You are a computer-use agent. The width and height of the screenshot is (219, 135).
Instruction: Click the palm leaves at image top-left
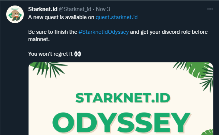pos(48,69)
